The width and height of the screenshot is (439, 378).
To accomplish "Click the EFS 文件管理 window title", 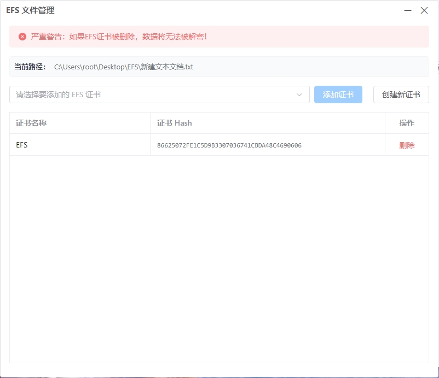I will point(30,10).
